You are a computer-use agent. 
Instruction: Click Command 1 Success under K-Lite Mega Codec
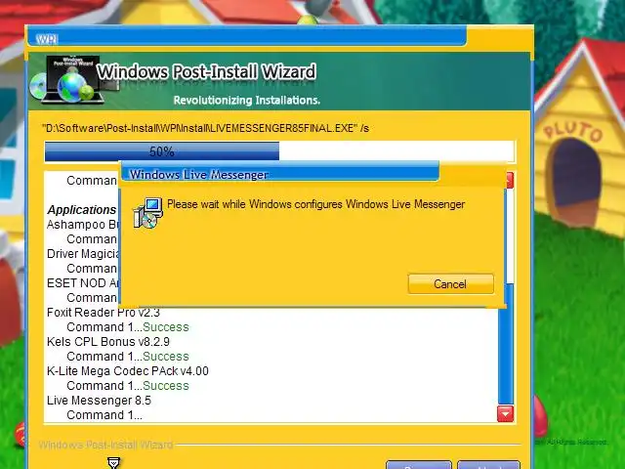128,386
